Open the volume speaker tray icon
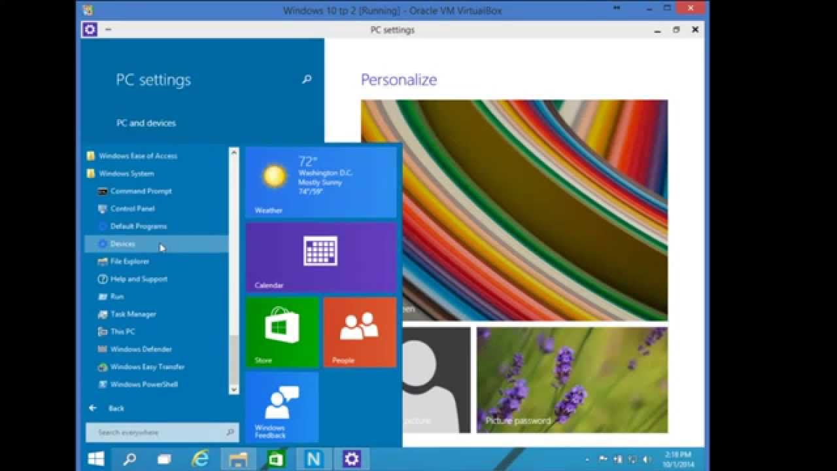The height and width of the screenshot is (471, 837). tap(647, 459)
